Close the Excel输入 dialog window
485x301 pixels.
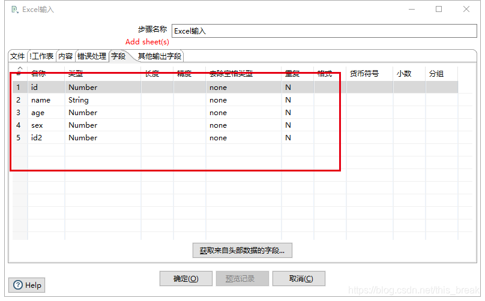[x=466, y=9]
